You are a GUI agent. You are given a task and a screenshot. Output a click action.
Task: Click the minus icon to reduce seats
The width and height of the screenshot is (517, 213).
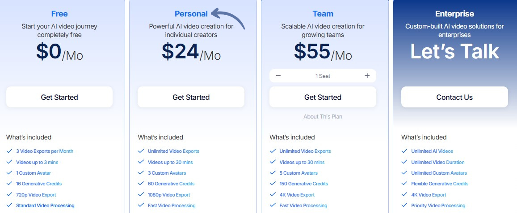[x=278, y=76]
